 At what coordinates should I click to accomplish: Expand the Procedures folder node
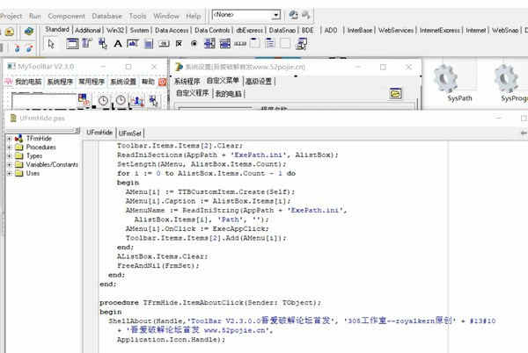pyautogui.click(x=10, y=148)
